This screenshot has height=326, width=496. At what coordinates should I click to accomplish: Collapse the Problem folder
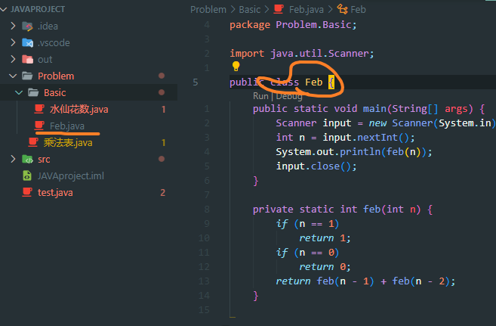pyautogui.click(x=11, y=76)
